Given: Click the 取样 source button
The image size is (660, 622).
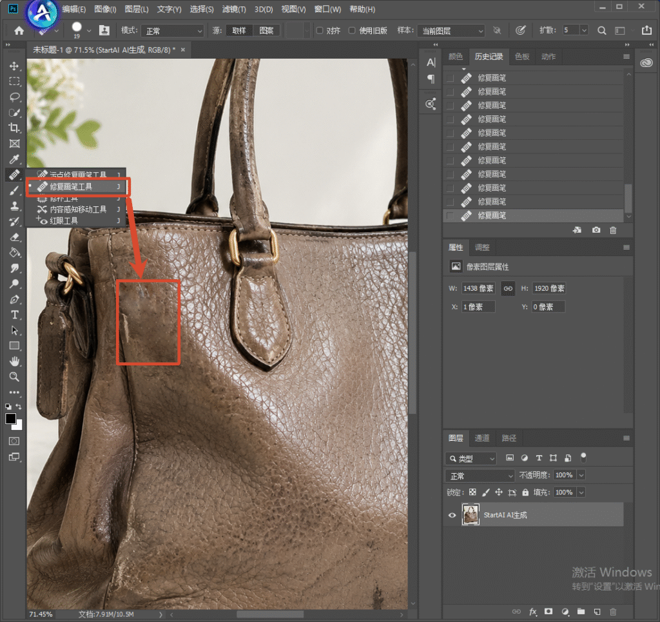Looking at the screenshot, I should tap(239, 30).
